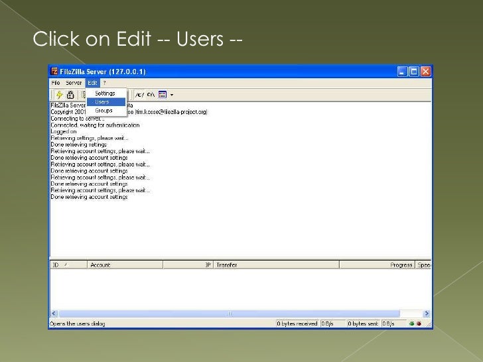Click the lightning bolt connect icon
This screenshot has width=483, height=362.
click(x=59, y=94)
